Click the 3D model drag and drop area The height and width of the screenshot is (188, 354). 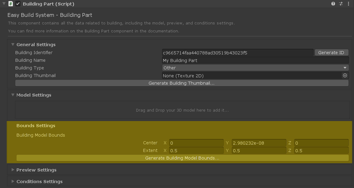click(x=182, y=110)
